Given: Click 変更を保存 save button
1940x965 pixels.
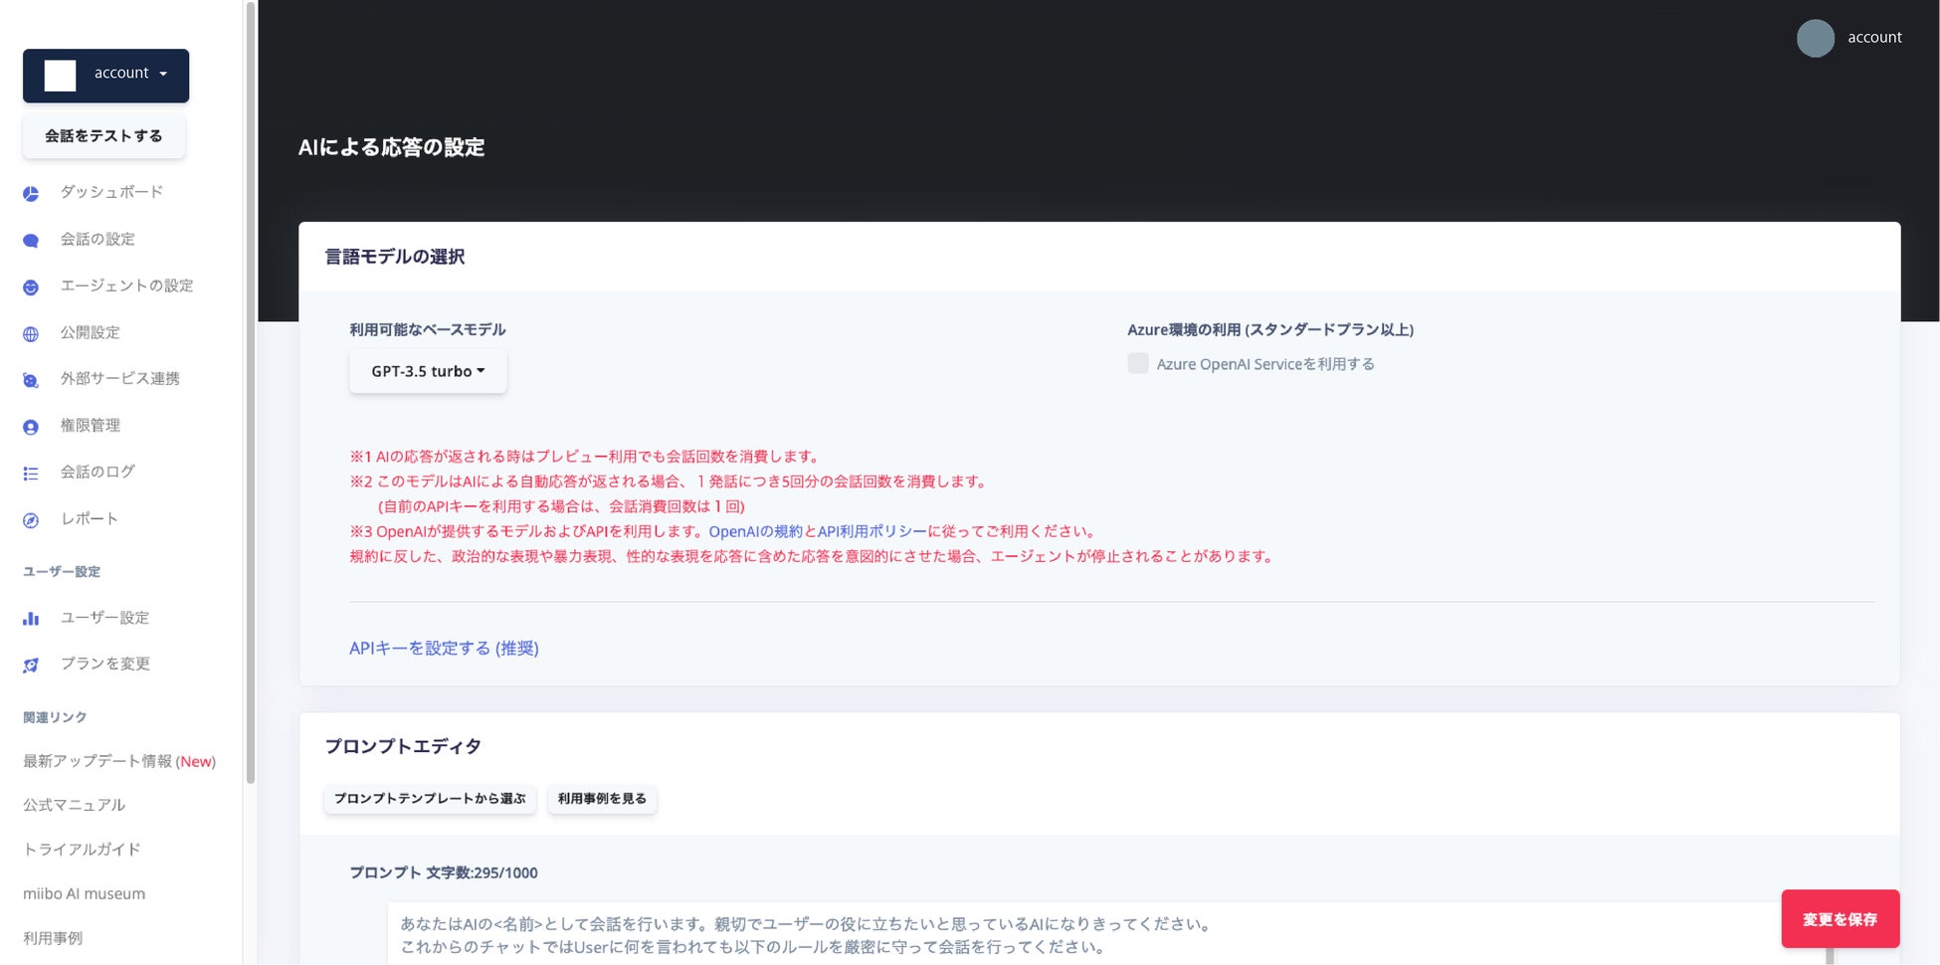Looking at the screenshot, I should pyautogui.click(x=1841, y=919).
